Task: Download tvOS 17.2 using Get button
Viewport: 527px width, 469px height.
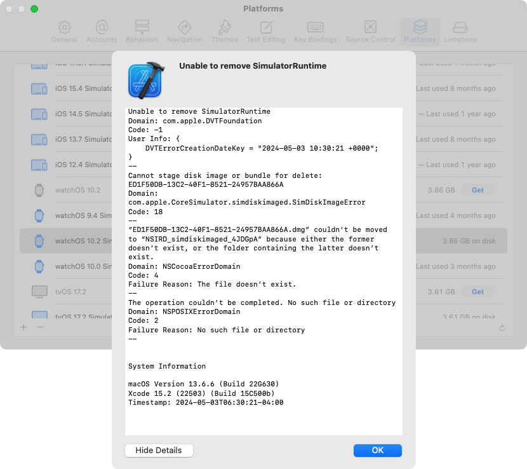Action: coord(477,292)
